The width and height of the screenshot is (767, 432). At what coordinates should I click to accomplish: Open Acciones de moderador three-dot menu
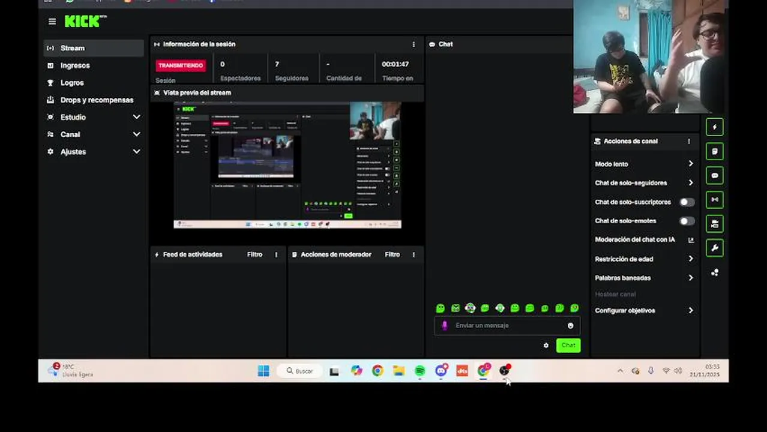pyautogui.click(x=414, y=254)
